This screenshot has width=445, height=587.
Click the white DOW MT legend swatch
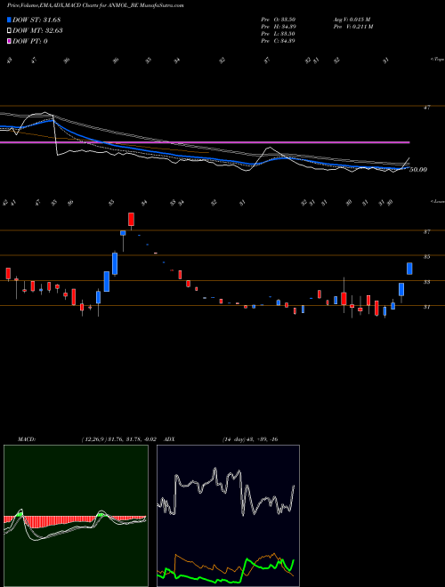tap(9, 30)
